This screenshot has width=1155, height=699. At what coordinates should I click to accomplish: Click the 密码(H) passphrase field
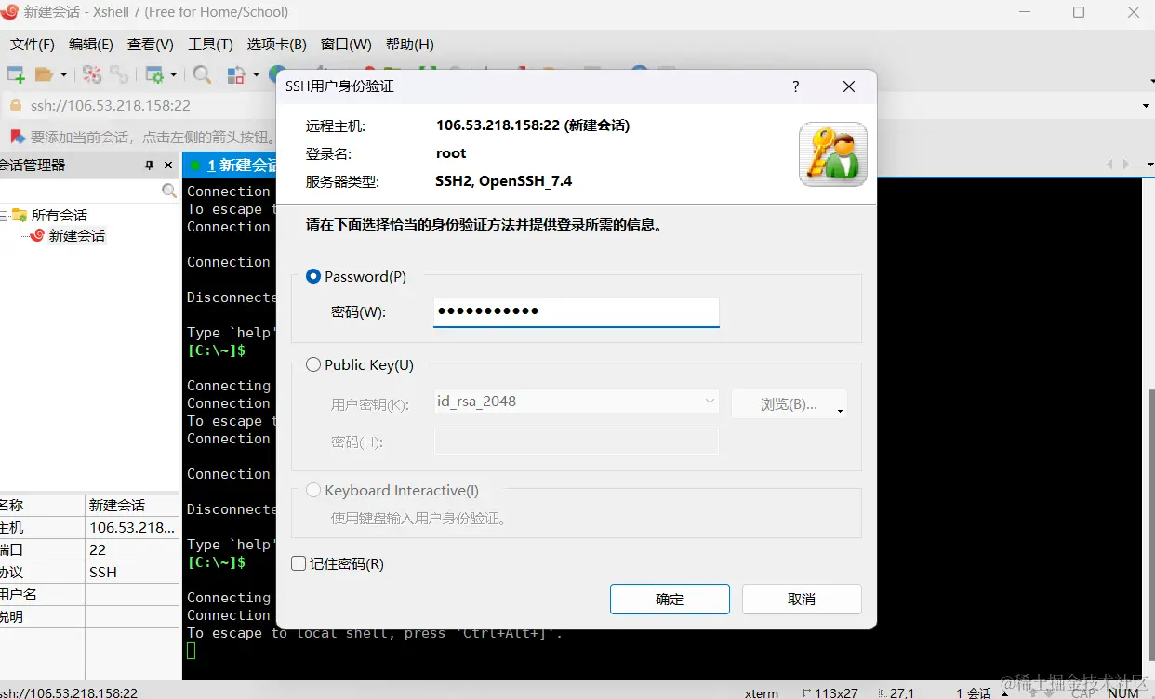[x=577, y=441]
